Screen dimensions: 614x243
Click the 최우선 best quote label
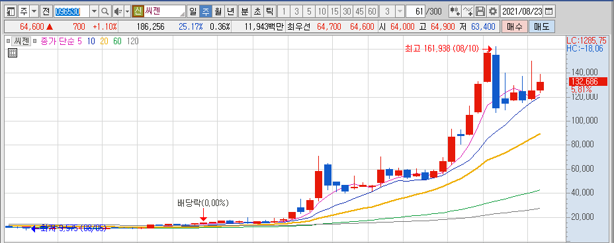[299, 27]
